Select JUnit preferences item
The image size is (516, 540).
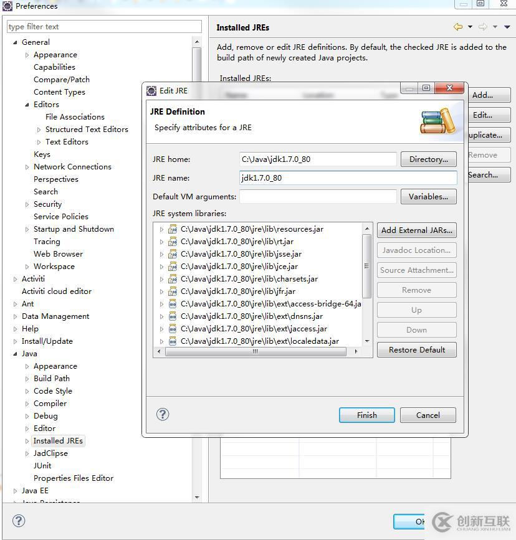pyautogui.click(x=42, y=466)
